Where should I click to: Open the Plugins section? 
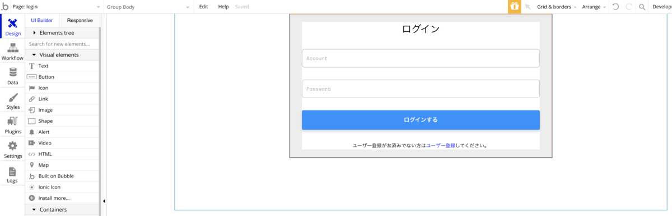12,125
